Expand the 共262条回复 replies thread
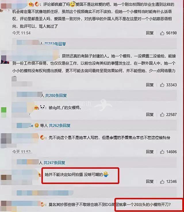 60,125
